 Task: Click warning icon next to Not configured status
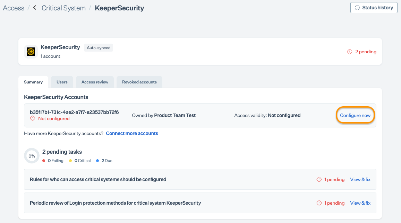tap(33, 118)
